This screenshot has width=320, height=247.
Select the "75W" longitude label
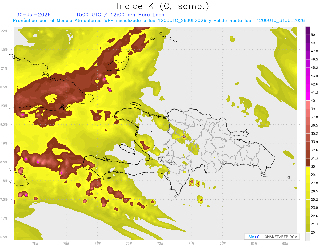pos(66,243)
